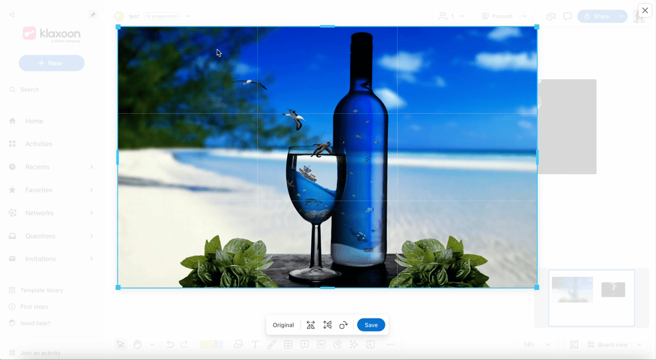
Task: Click the undo arrow
Action: (x=170, y=344)
